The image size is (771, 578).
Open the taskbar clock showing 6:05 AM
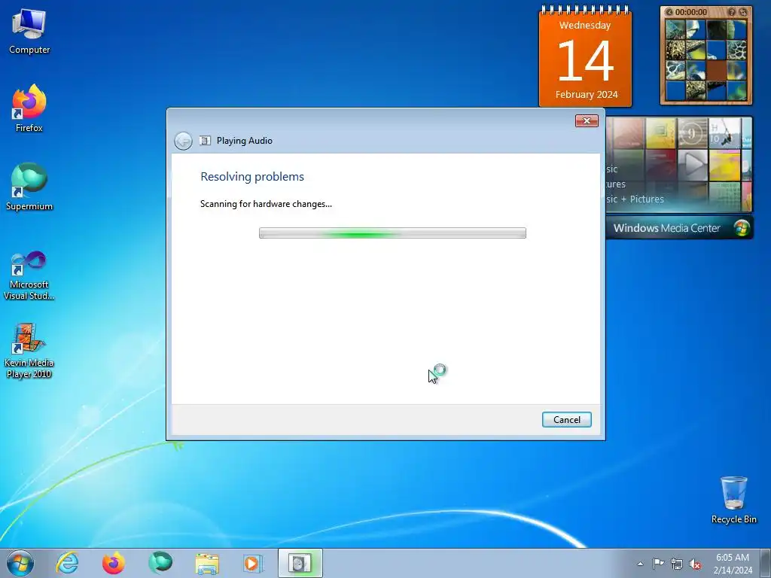pyautogui.click(x=733, y=563)
